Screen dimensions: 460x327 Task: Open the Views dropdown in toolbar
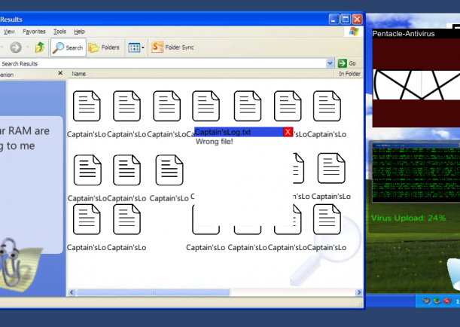pos(136,47)
